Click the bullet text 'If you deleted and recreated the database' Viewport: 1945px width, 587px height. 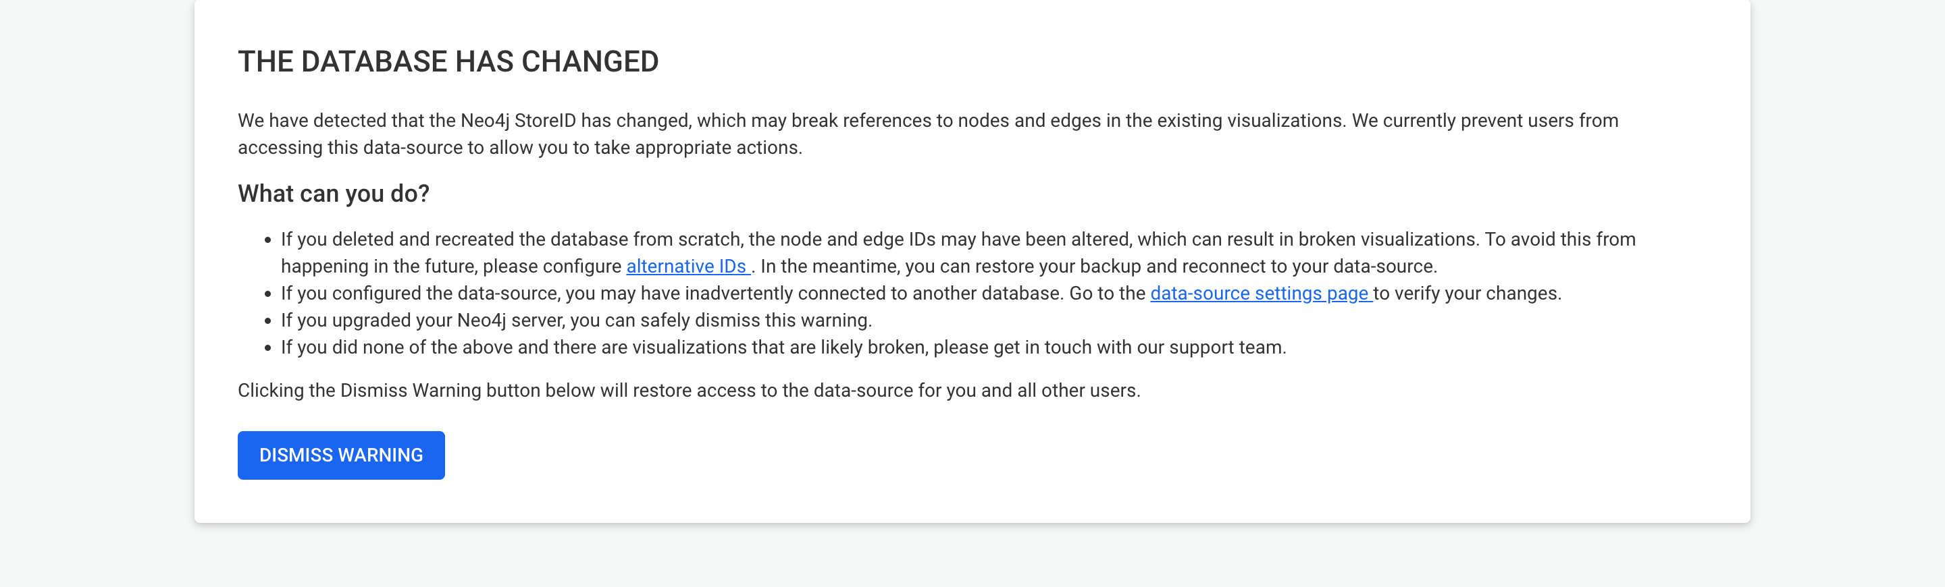click(x=958, y=253)
